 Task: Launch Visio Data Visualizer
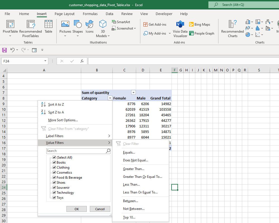pyautogui.click(x=180, y=29)
